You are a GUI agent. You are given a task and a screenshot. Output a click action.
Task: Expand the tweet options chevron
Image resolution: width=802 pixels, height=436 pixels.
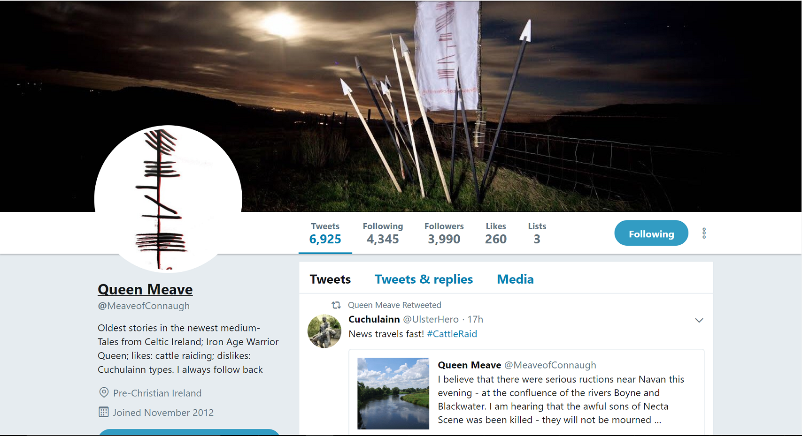click(x=699, y=320)
